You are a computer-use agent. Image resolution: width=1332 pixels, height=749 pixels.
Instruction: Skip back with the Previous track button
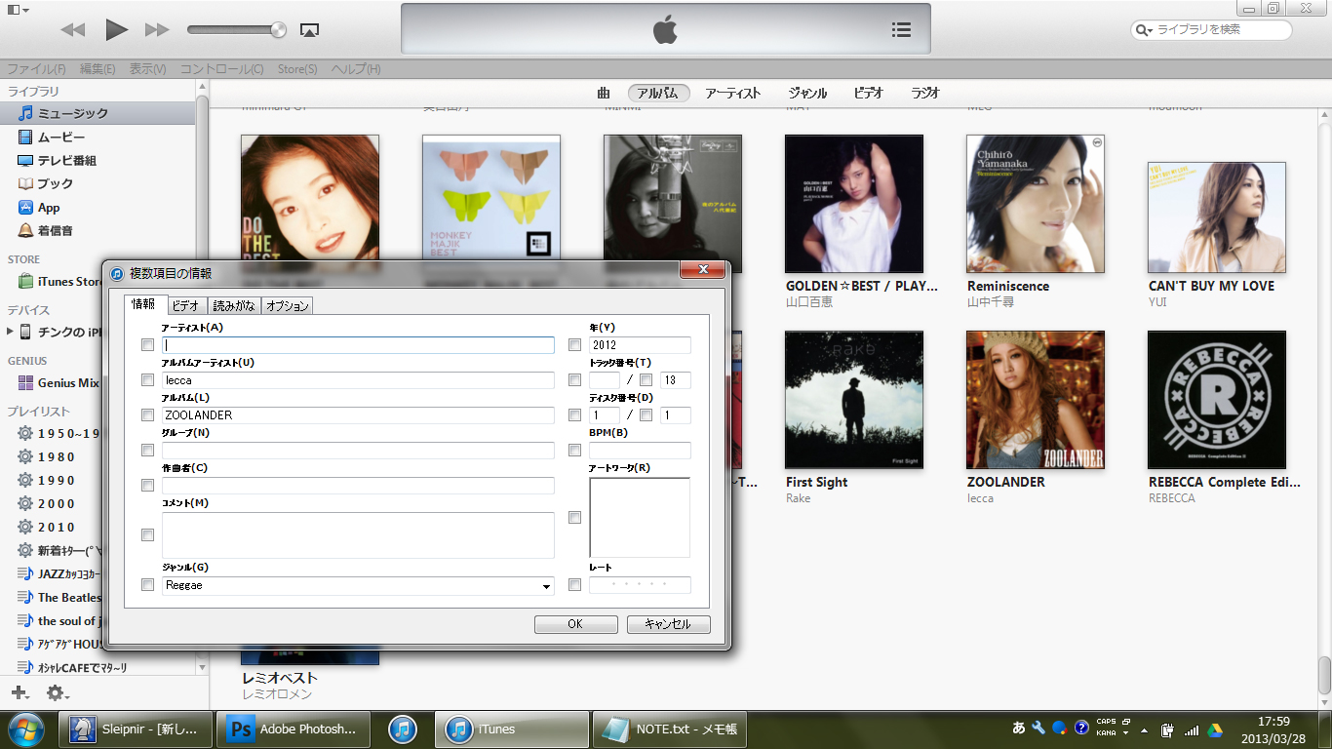[x=73, y=30]
